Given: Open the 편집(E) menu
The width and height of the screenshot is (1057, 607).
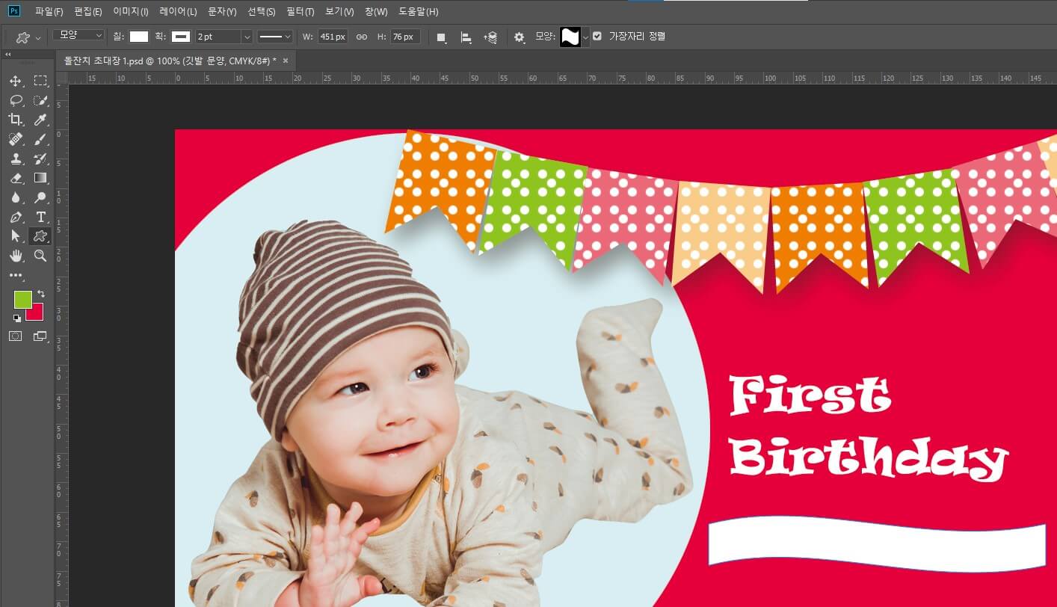Looking at the screenshot, I should 88,12.
